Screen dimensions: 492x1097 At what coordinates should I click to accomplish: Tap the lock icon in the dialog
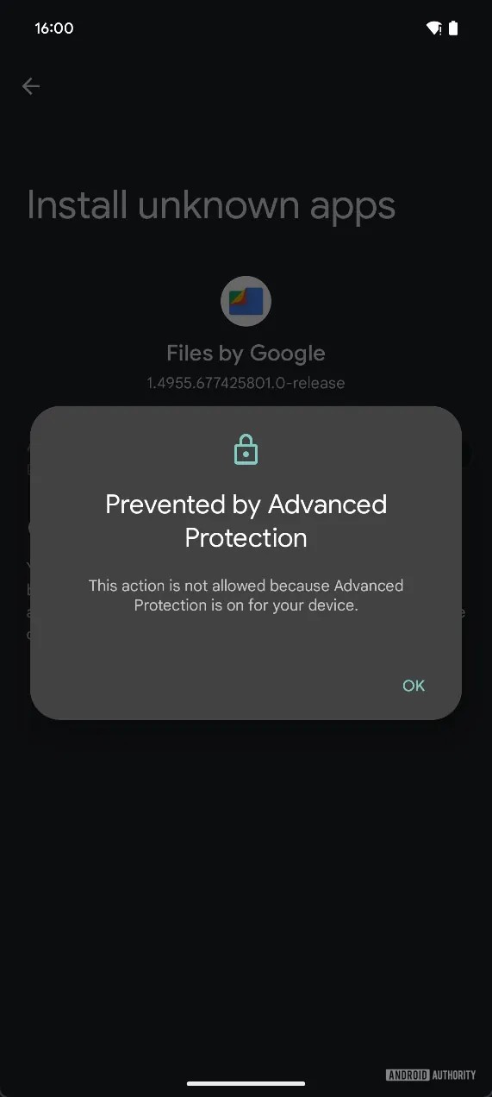click(246, 449)
